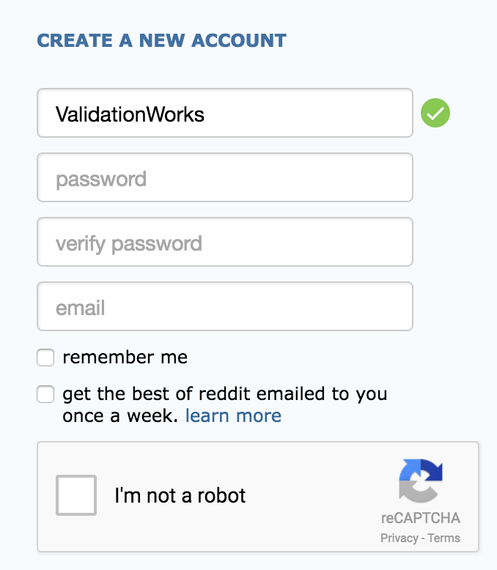Tick the I'm not a robot checkbox
Screen dimensions: 497x570
(x=76, y=495)
